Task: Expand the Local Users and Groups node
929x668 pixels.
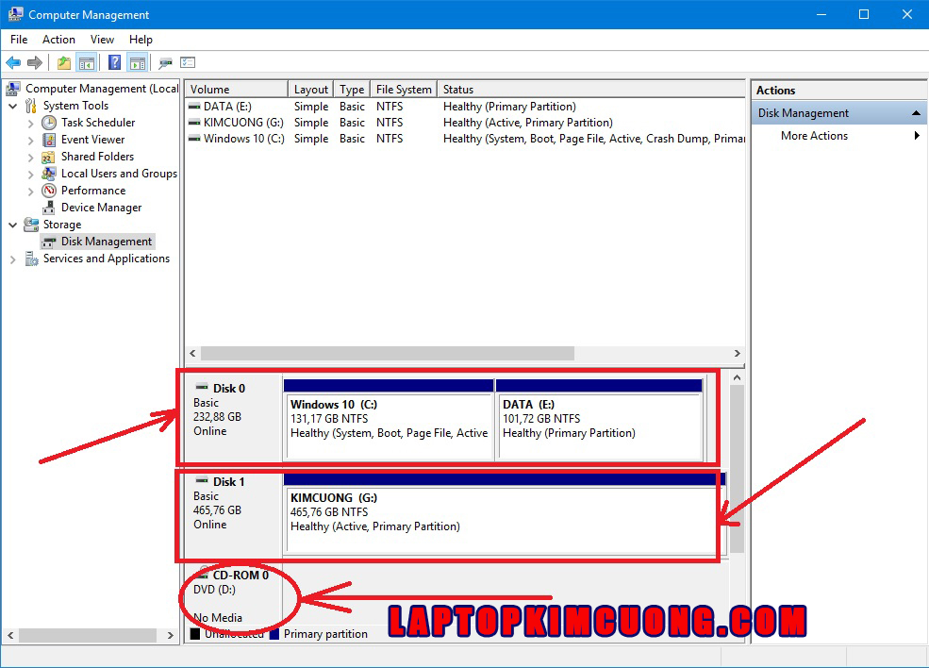Action: (x=31, y=175)
